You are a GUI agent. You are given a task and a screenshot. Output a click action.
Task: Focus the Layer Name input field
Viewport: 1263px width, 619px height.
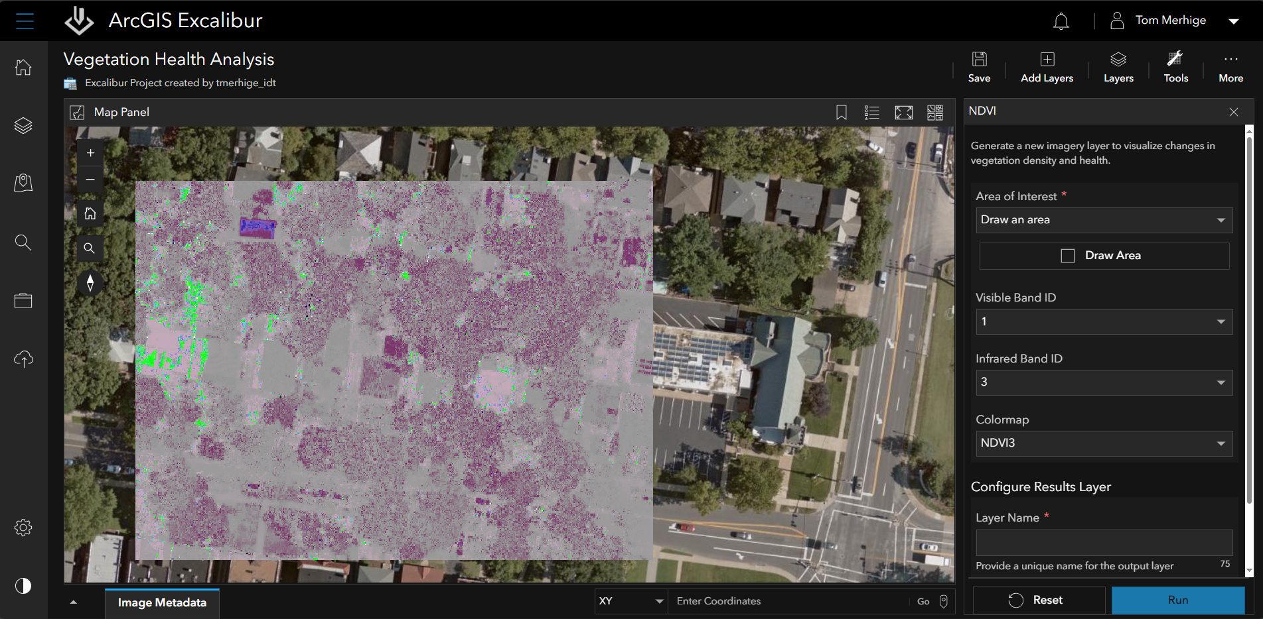click(1104, 543)
